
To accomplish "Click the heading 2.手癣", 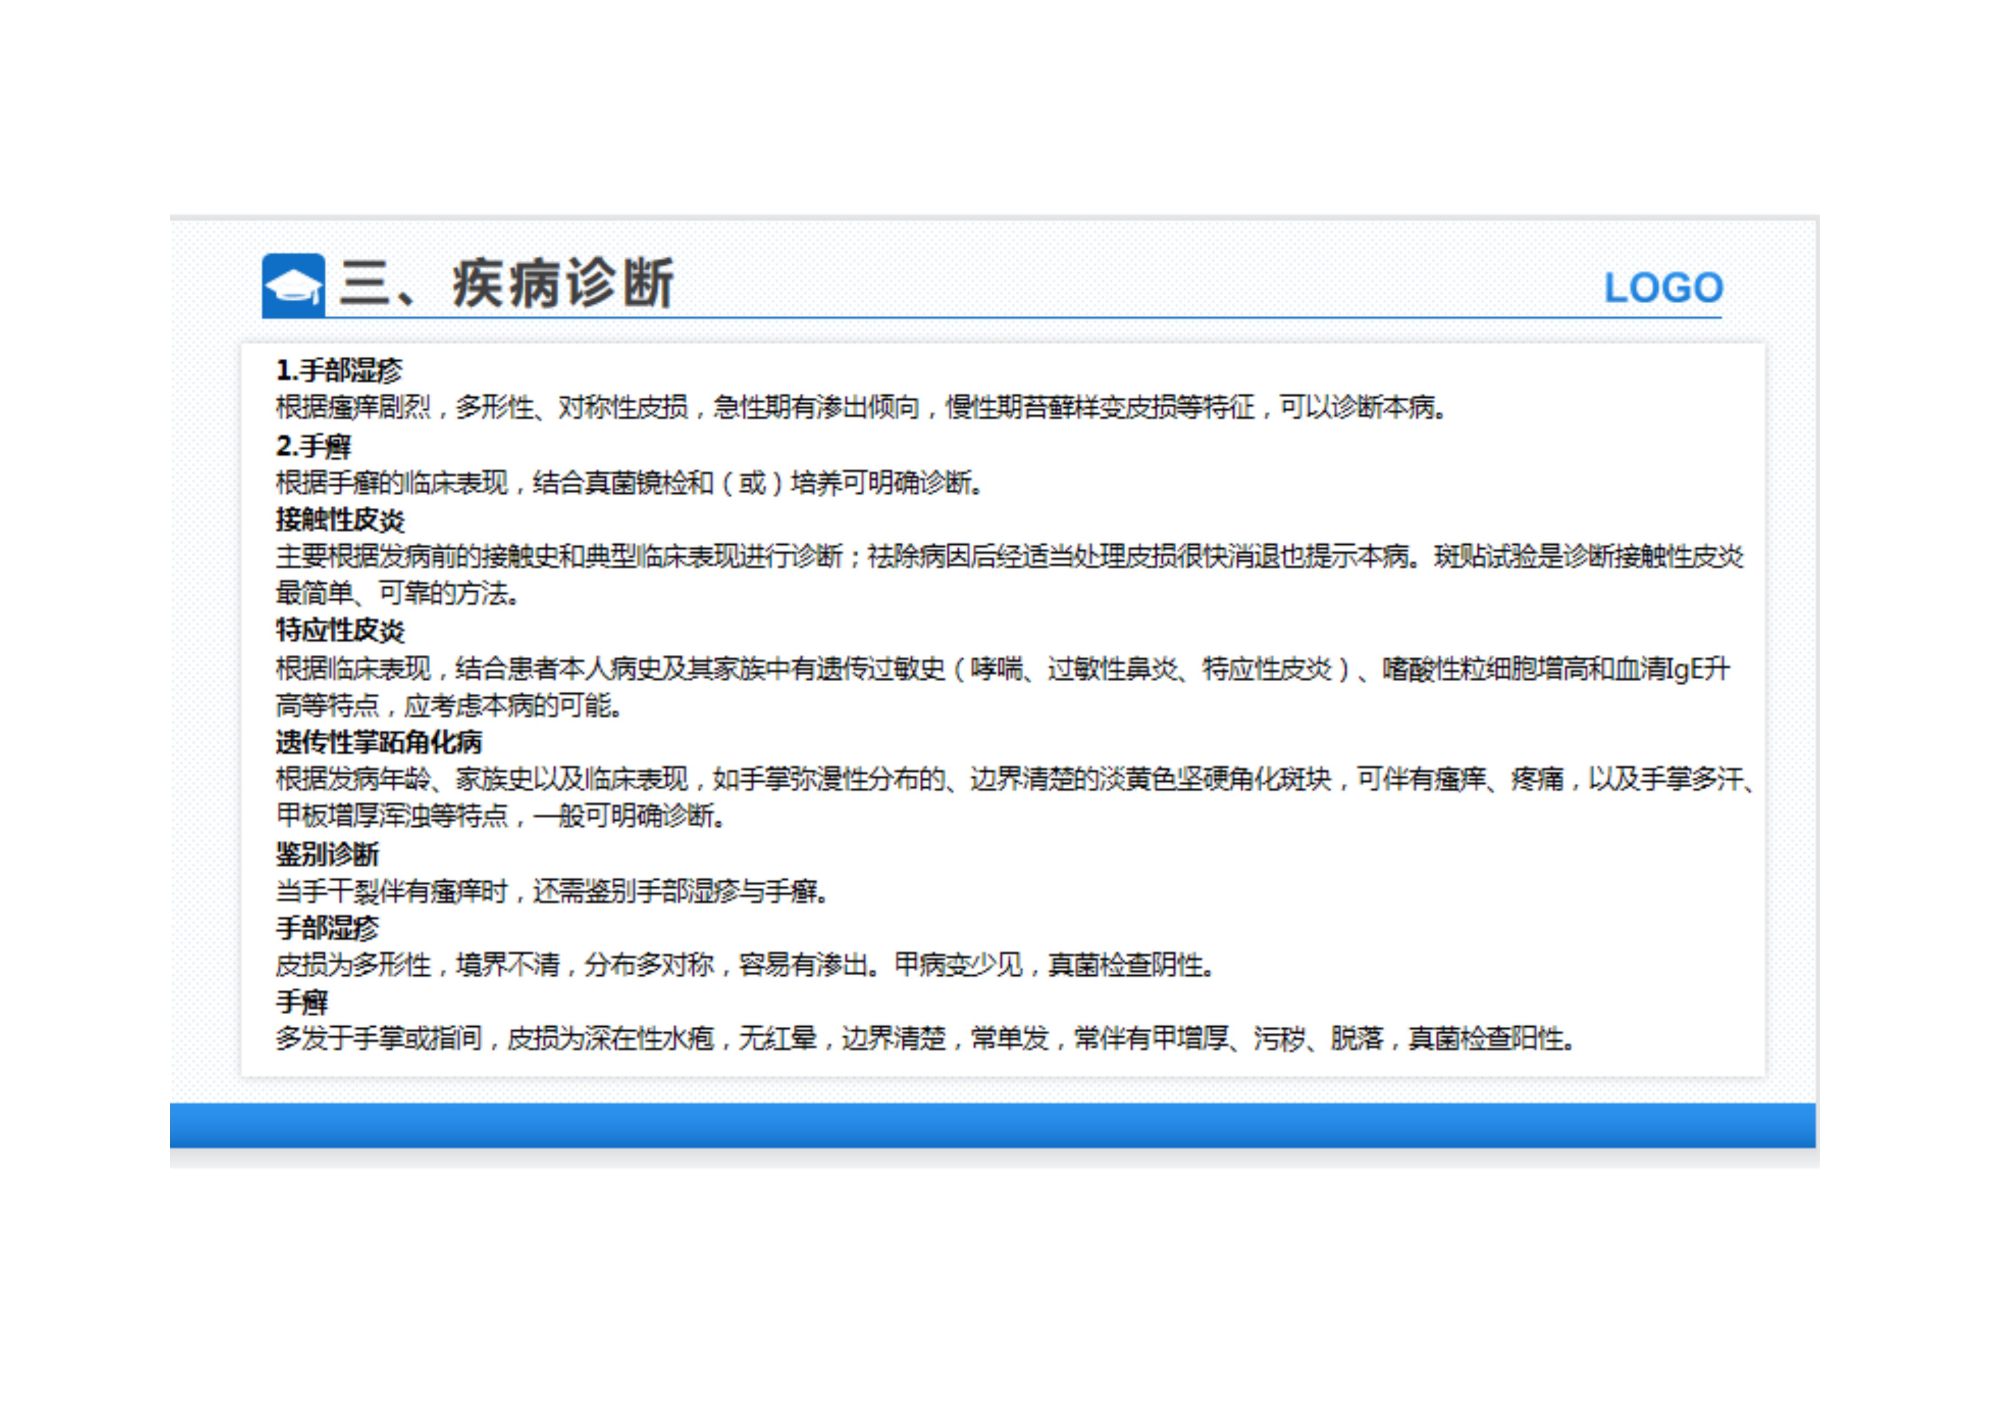I will 313,446.
